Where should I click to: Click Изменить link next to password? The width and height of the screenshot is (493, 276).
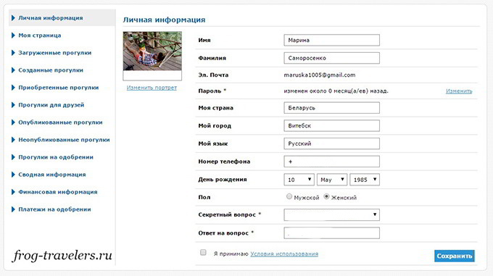click(459, 91)
